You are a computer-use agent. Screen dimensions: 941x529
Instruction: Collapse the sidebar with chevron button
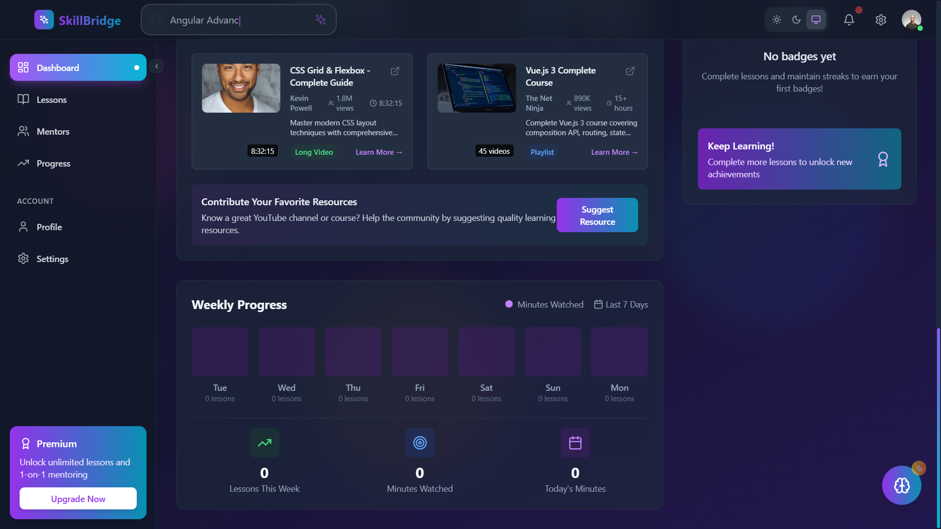click(x=156, y=66)
